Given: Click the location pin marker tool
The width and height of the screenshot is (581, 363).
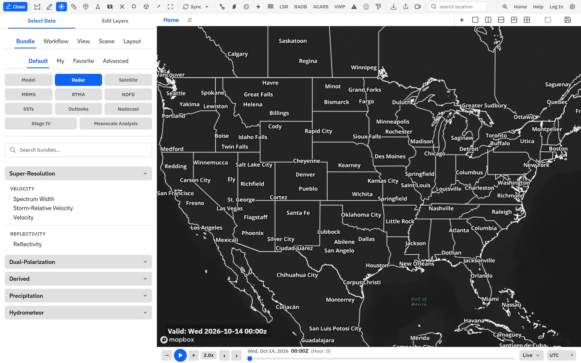Looking at the screenshot, I should (x=86, y=7).
